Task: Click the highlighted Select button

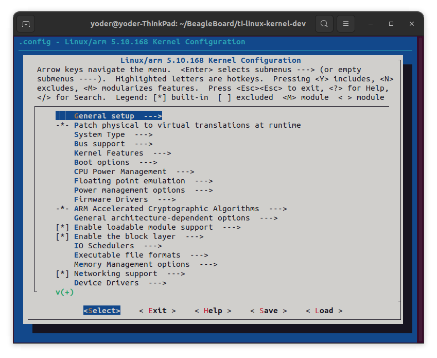Action: pos(101,311)
